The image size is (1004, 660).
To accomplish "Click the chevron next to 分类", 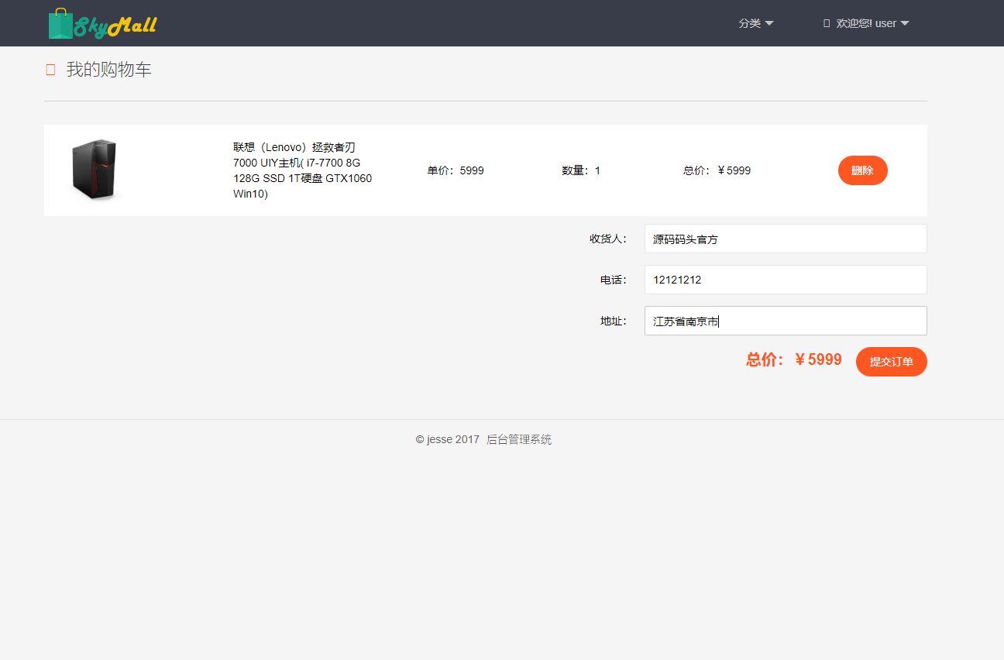I will [769, 22].
